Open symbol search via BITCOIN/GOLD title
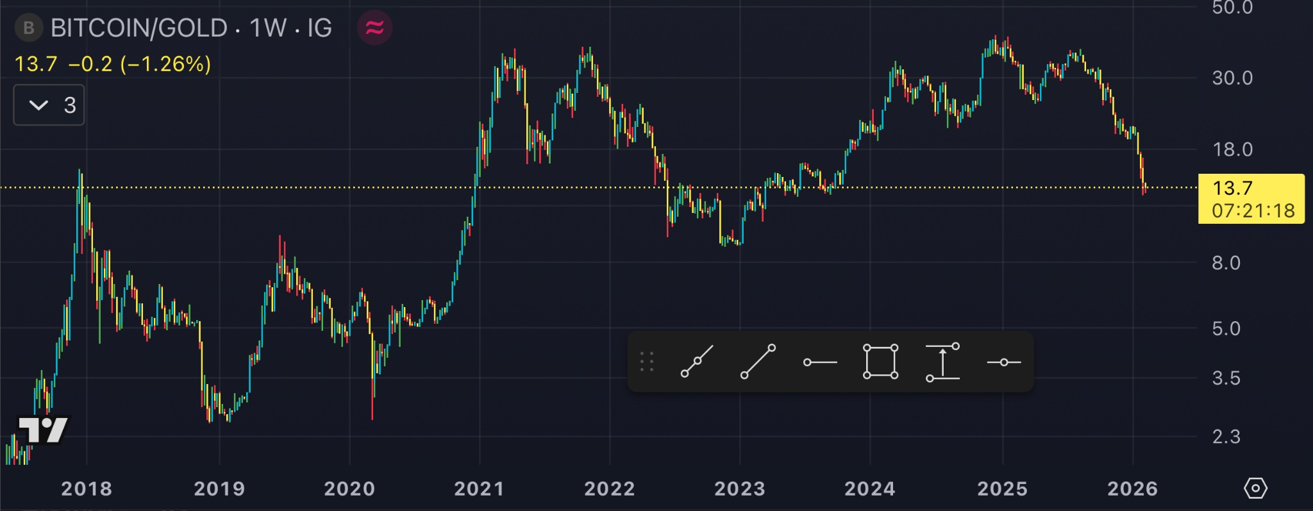The height and width of the screenshot is (511, 1313). (x=138, y=28)
